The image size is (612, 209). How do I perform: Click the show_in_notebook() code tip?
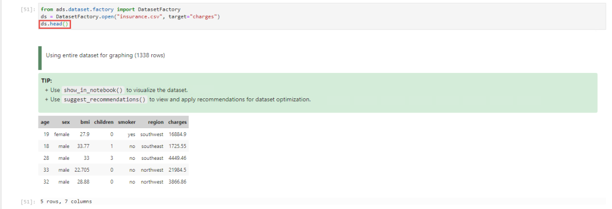(93, 90)
